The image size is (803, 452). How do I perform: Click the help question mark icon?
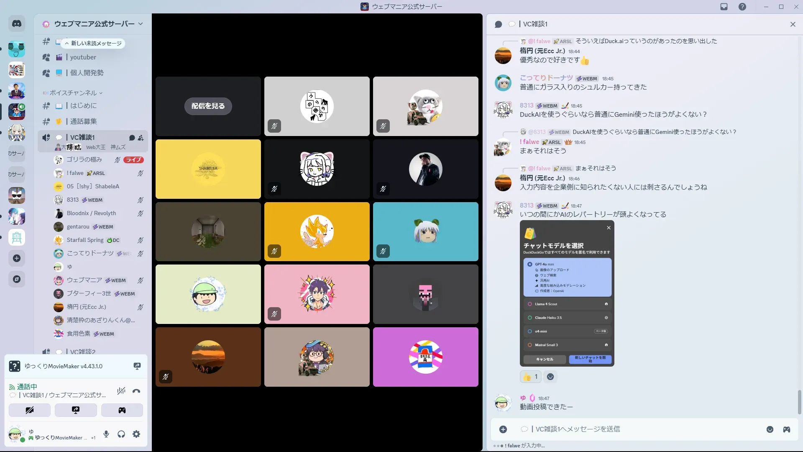tap(742, 7)
